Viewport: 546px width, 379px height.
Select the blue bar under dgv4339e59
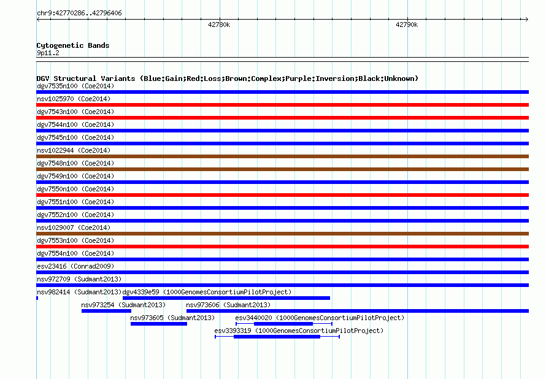point(226,298)
